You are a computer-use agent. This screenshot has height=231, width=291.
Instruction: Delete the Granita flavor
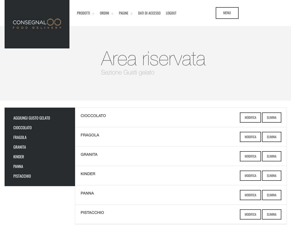pos(271,156)
